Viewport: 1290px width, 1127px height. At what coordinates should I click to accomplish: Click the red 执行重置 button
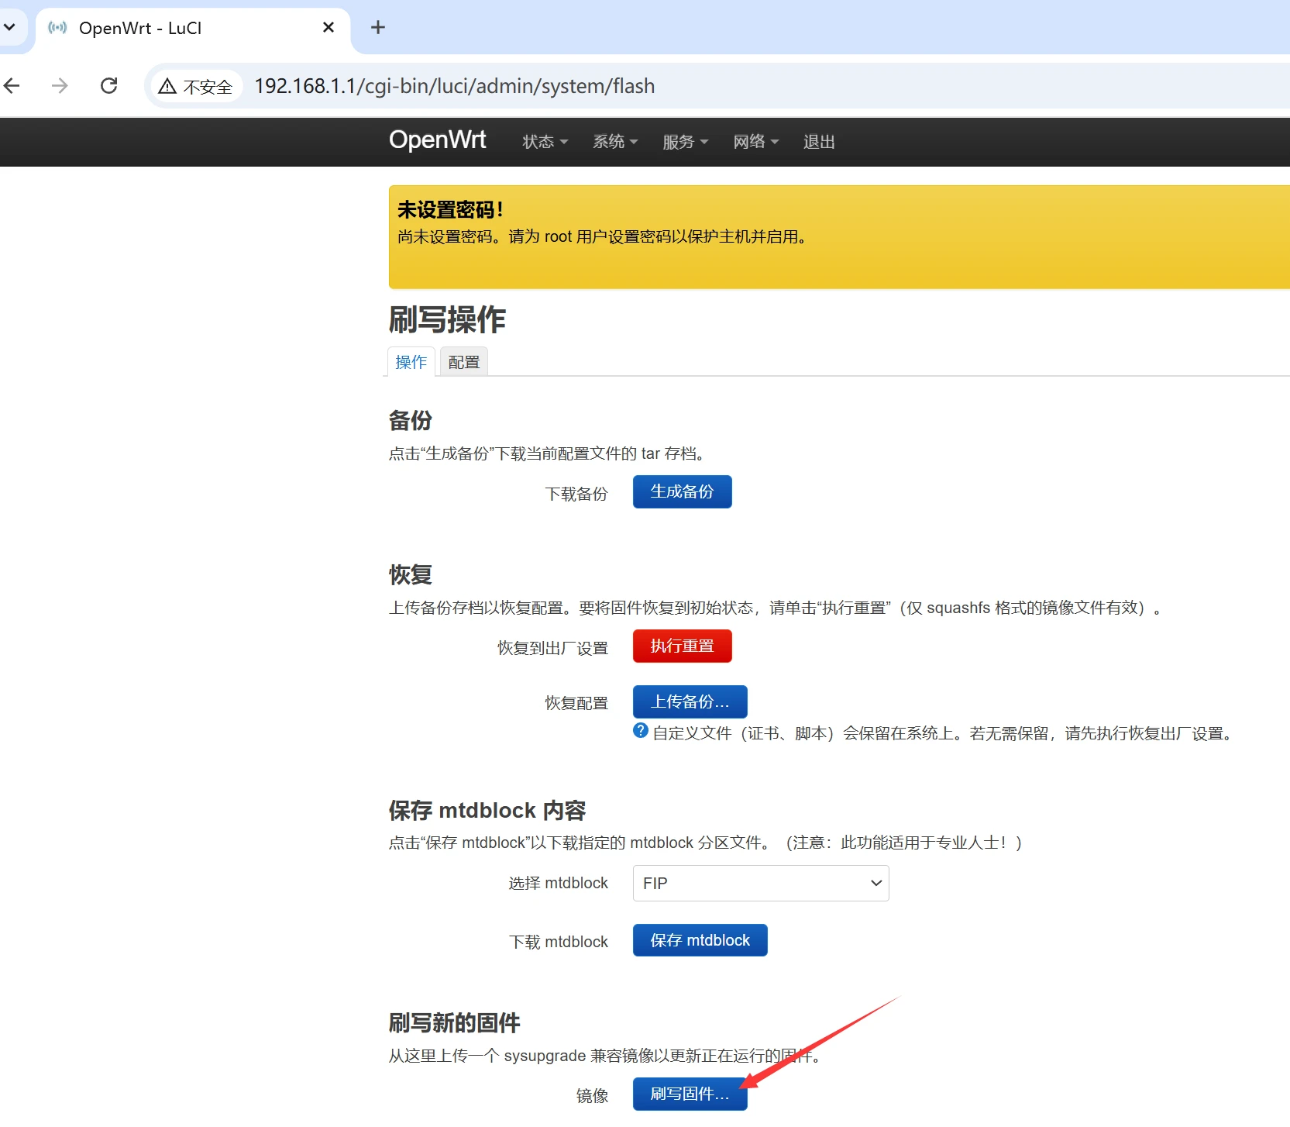(682, 646)
